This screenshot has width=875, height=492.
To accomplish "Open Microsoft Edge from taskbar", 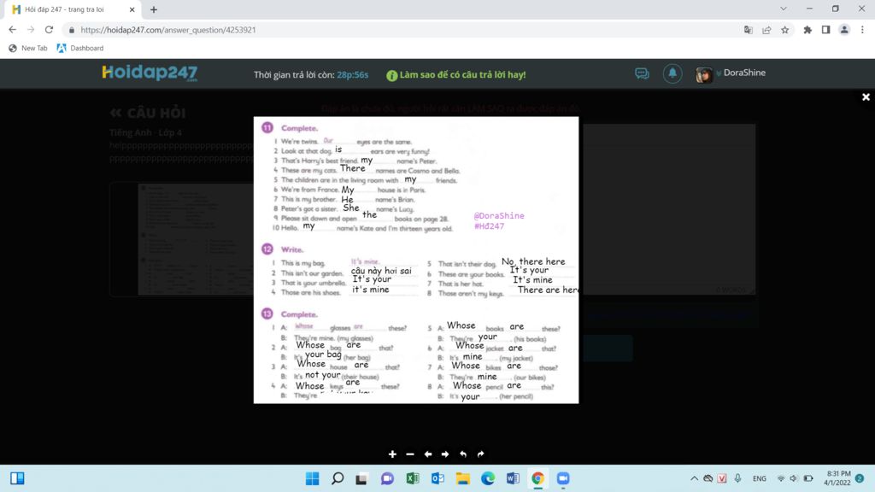I will click(488, 478).
